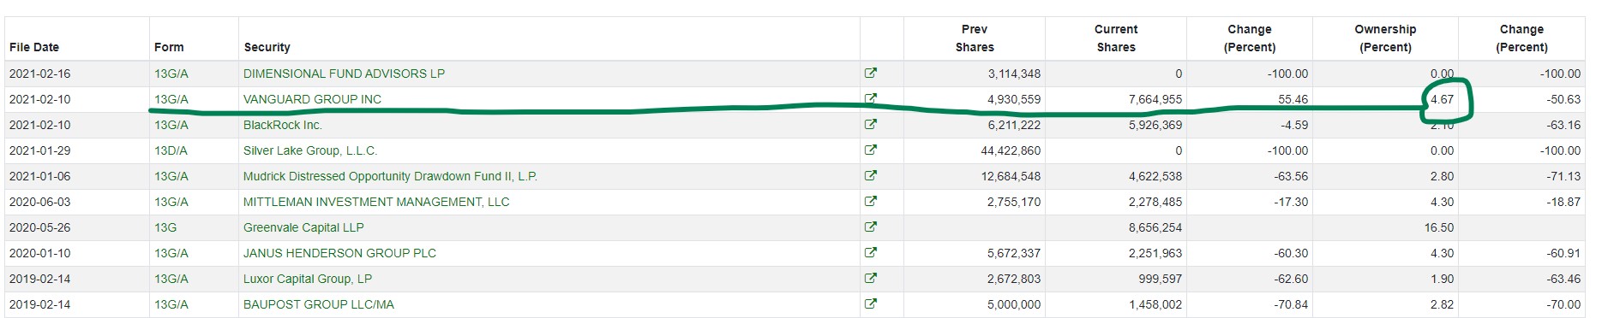Click external link icon for Greenvale Capital LLP
The width and height of the screenshot is (1608, 318).
(871, 227)
